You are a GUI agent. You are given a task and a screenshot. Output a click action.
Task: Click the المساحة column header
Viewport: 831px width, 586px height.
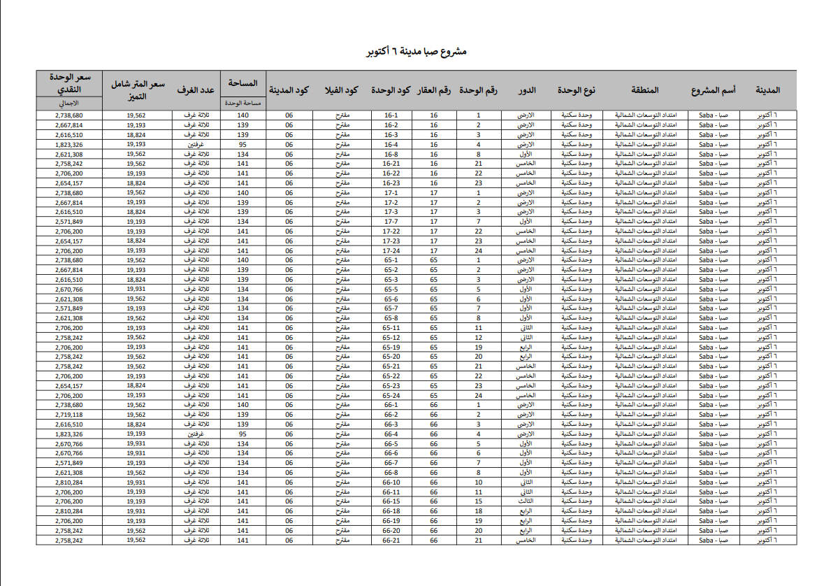point(243,83)
